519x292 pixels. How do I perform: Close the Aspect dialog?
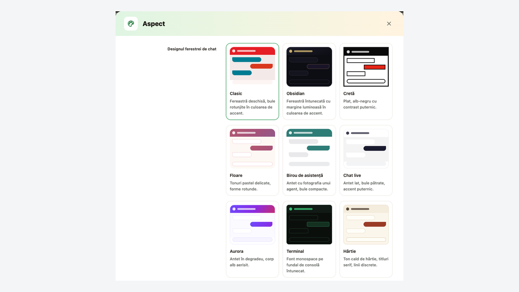click(389, 24)
